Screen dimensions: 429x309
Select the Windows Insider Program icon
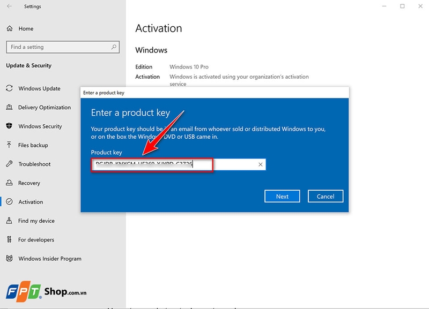click(x=9, y=258)
